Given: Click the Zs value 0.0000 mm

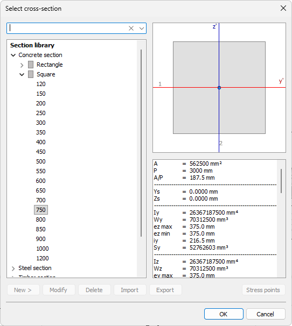Looking at the screenshot, I should pos(204,199).
